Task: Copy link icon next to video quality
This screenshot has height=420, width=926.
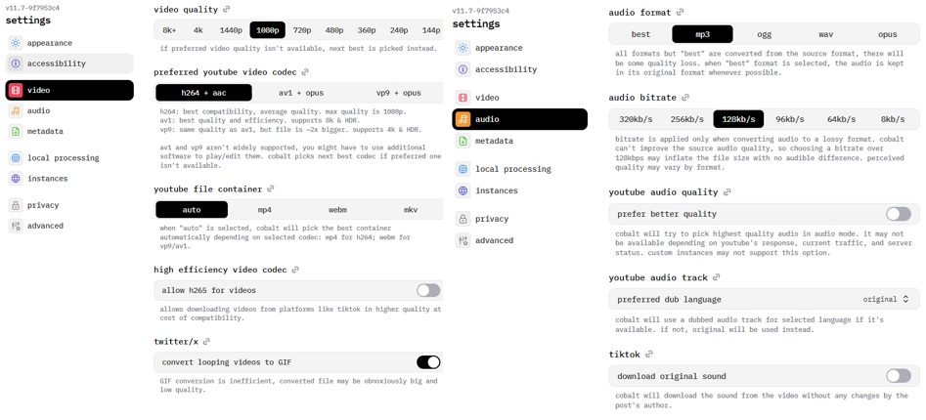Action: click(227, 10)
